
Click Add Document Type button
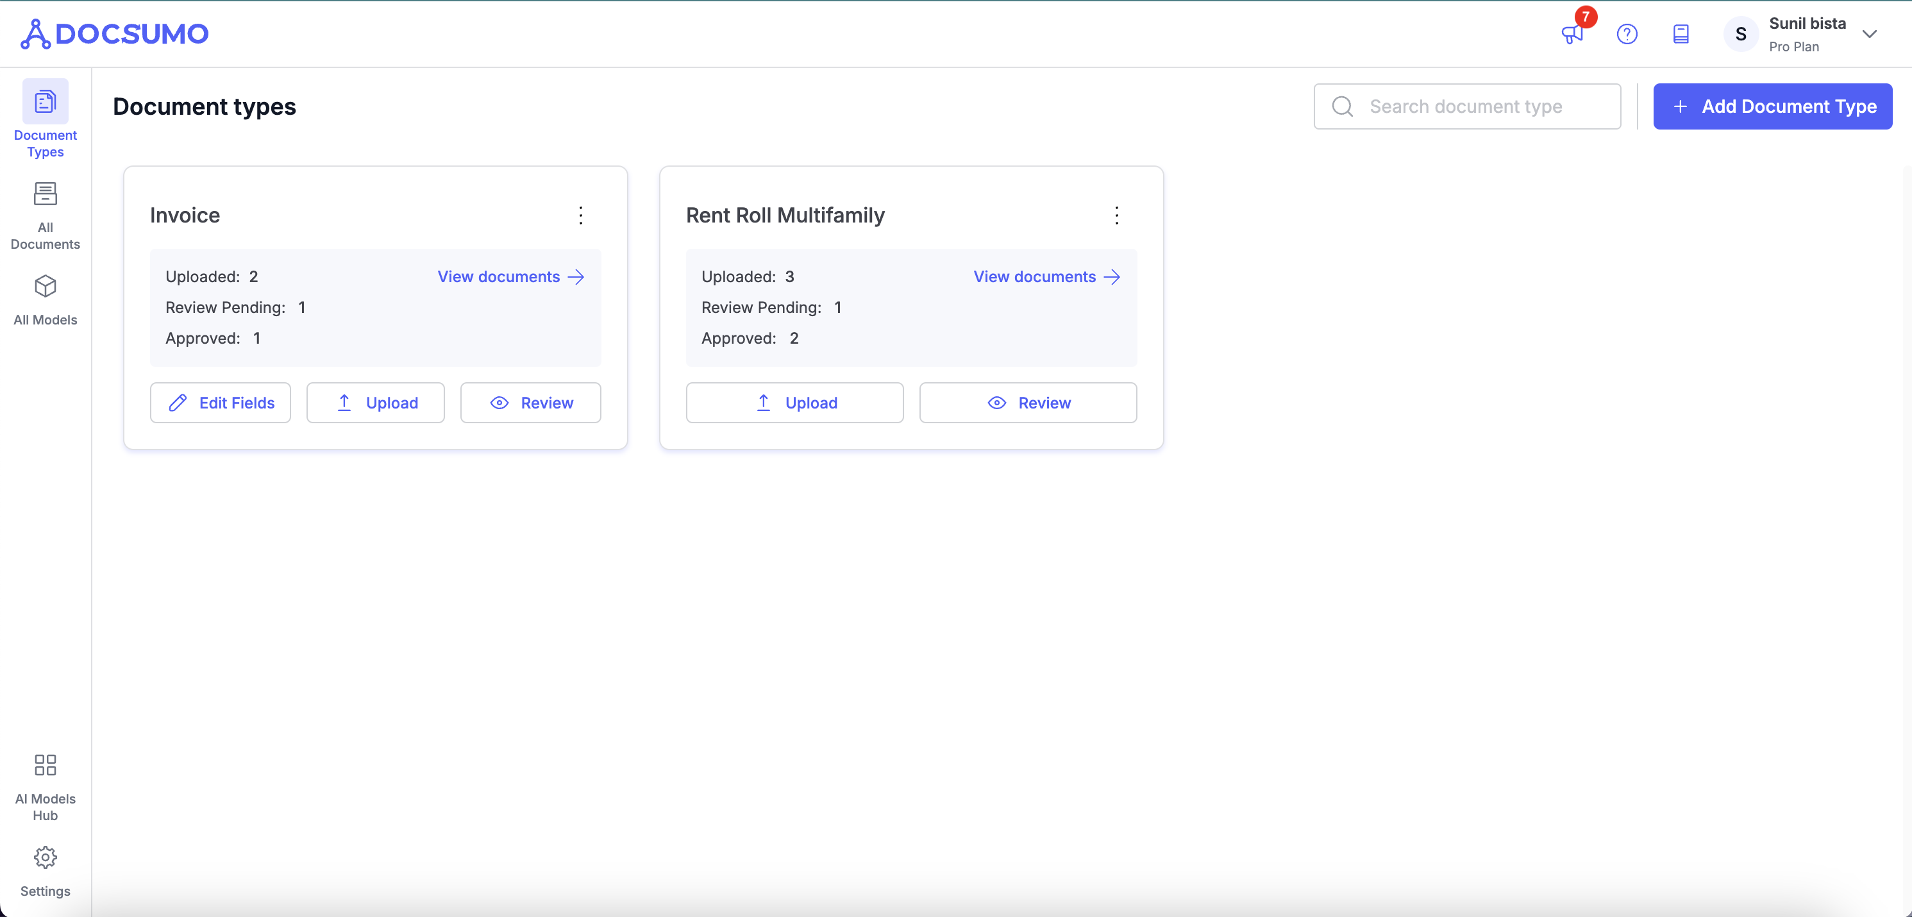(1772, 106)
